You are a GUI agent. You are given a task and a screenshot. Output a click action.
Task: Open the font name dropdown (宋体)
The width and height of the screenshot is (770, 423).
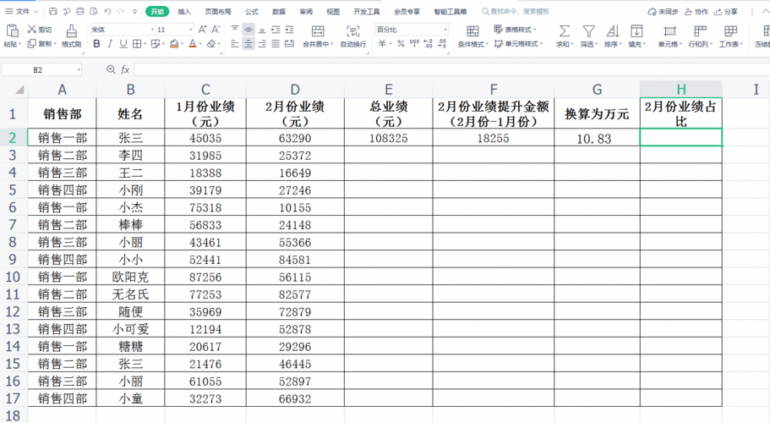click(x=153, y=30)
